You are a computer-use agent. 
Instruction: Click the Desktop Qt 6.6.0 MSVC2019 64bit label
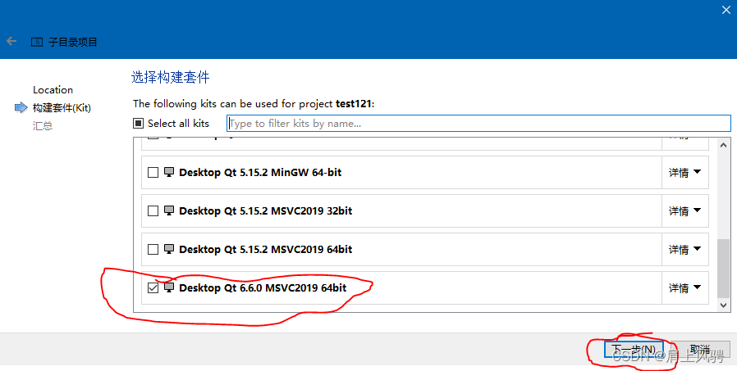point(263,288)
